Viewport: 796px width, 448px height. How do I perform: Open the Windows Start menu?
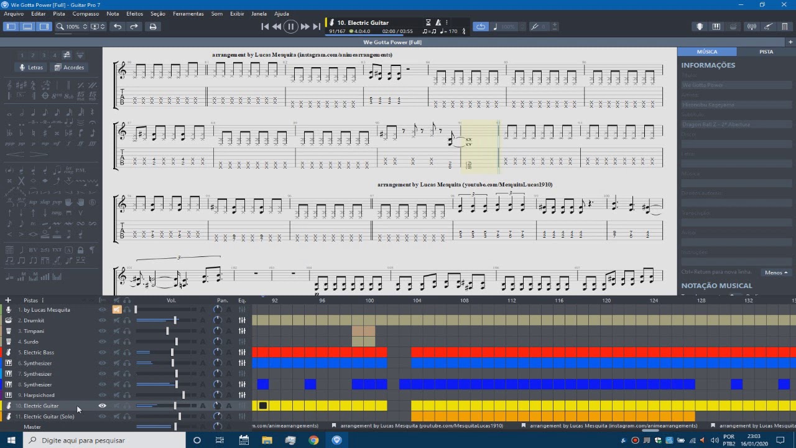[11, 440]
